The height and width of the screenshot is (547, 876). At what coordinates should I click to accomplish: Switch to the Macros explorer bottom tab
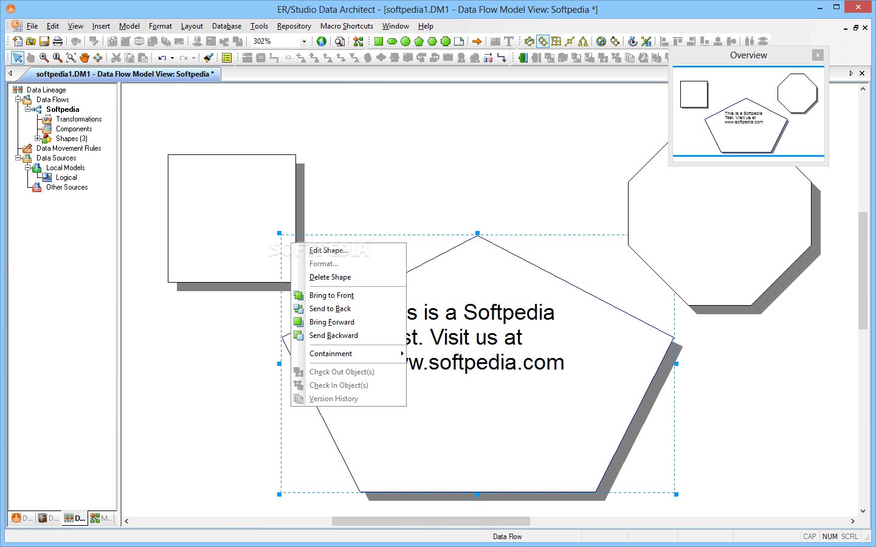click(102, 518)
